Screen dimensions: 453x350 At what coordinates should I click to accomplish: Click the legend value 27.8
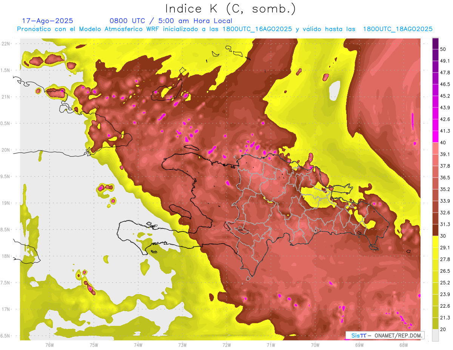445,259
